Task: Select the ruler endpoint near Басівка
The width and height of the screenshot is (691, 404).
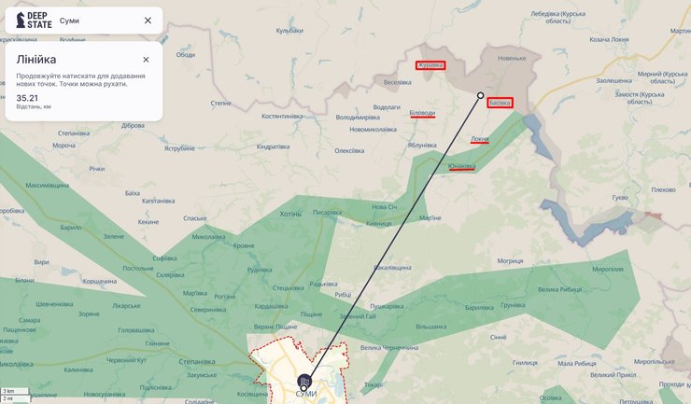Action: (x=480, y=95)
